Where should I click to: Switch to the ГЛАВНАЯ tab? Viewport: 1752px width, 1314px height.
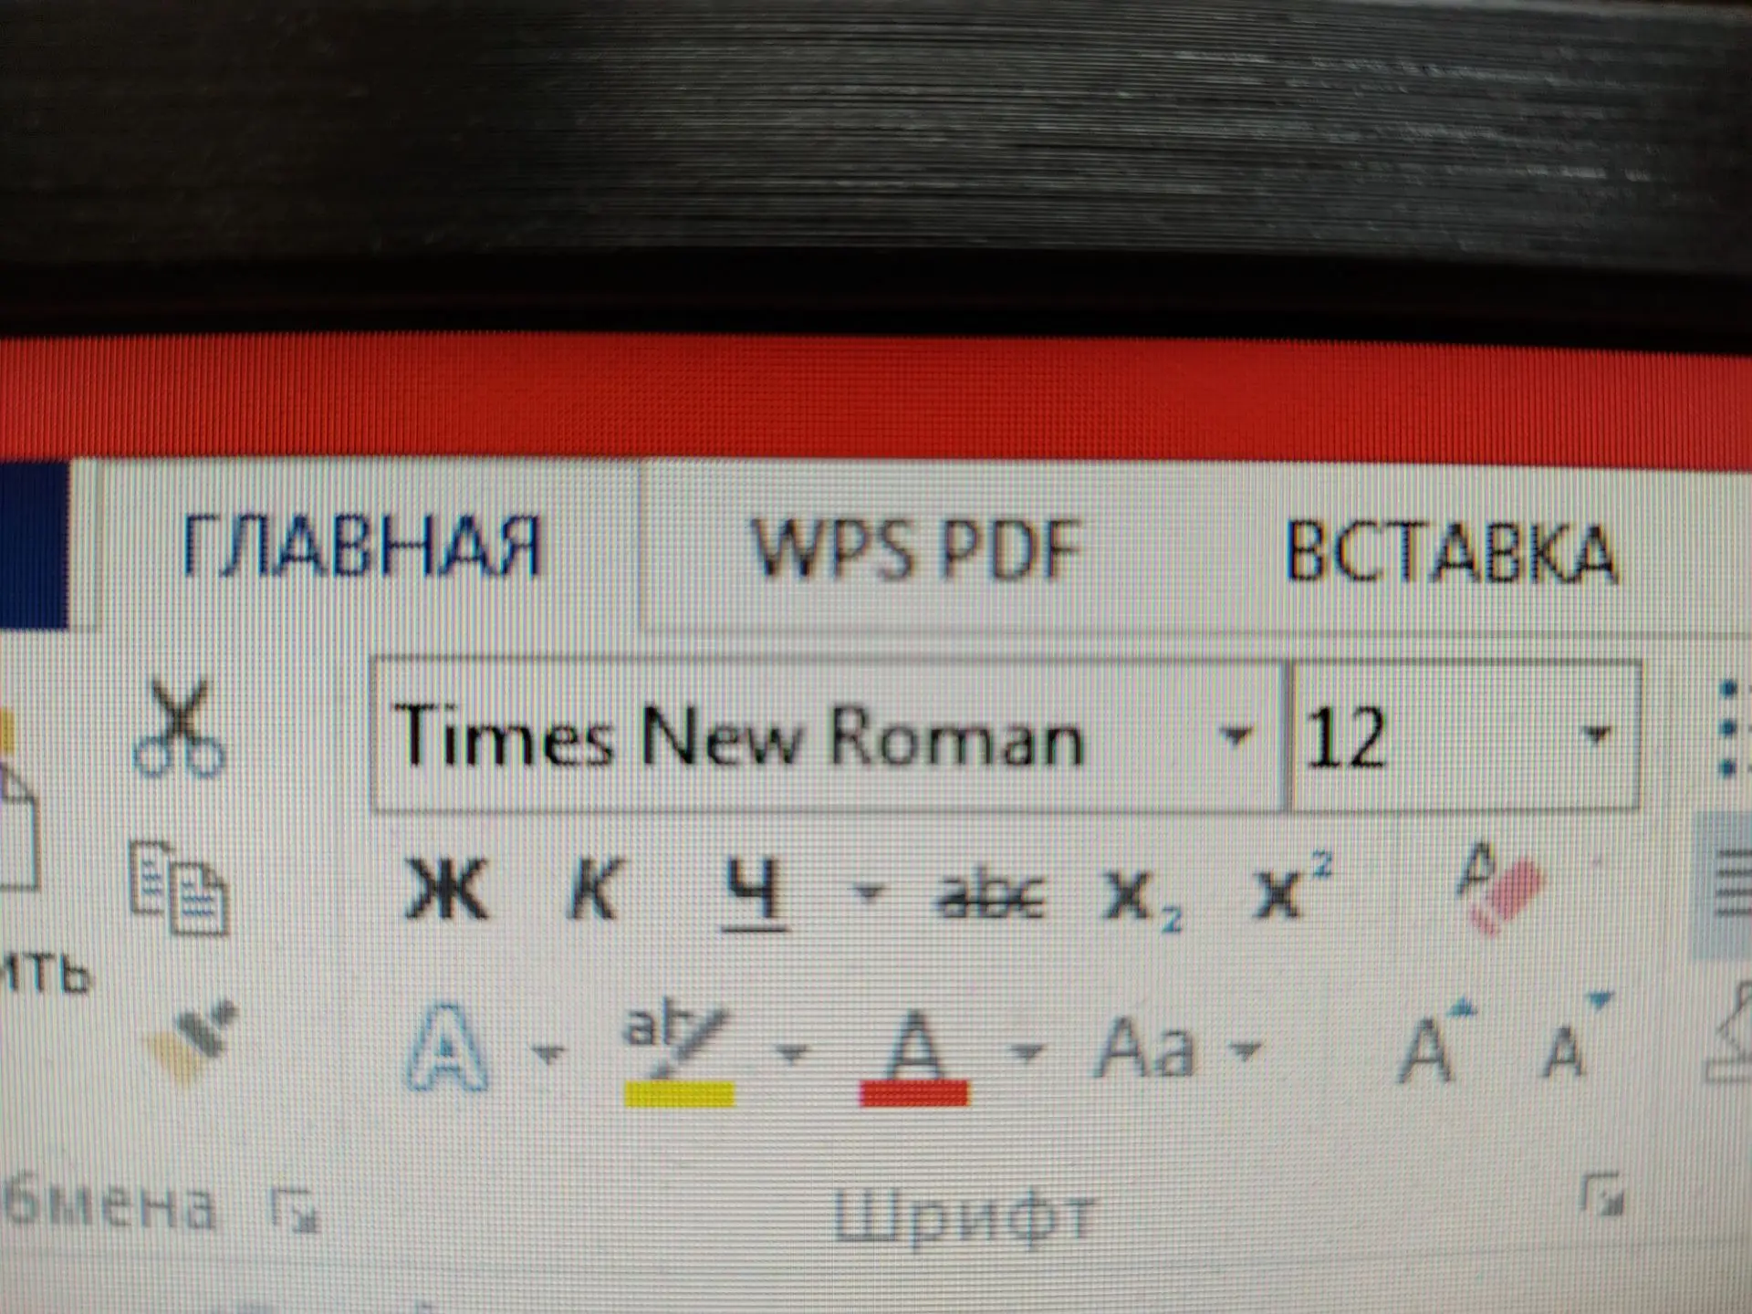[362, 547]
